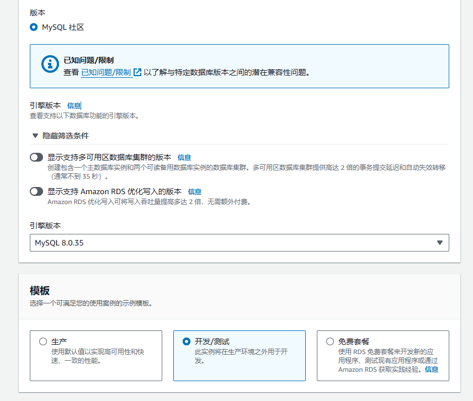This screenshot has height=401, width=473.
Task: Click the 已知问题/限制 bold notice title
Action: pos(89,60)
